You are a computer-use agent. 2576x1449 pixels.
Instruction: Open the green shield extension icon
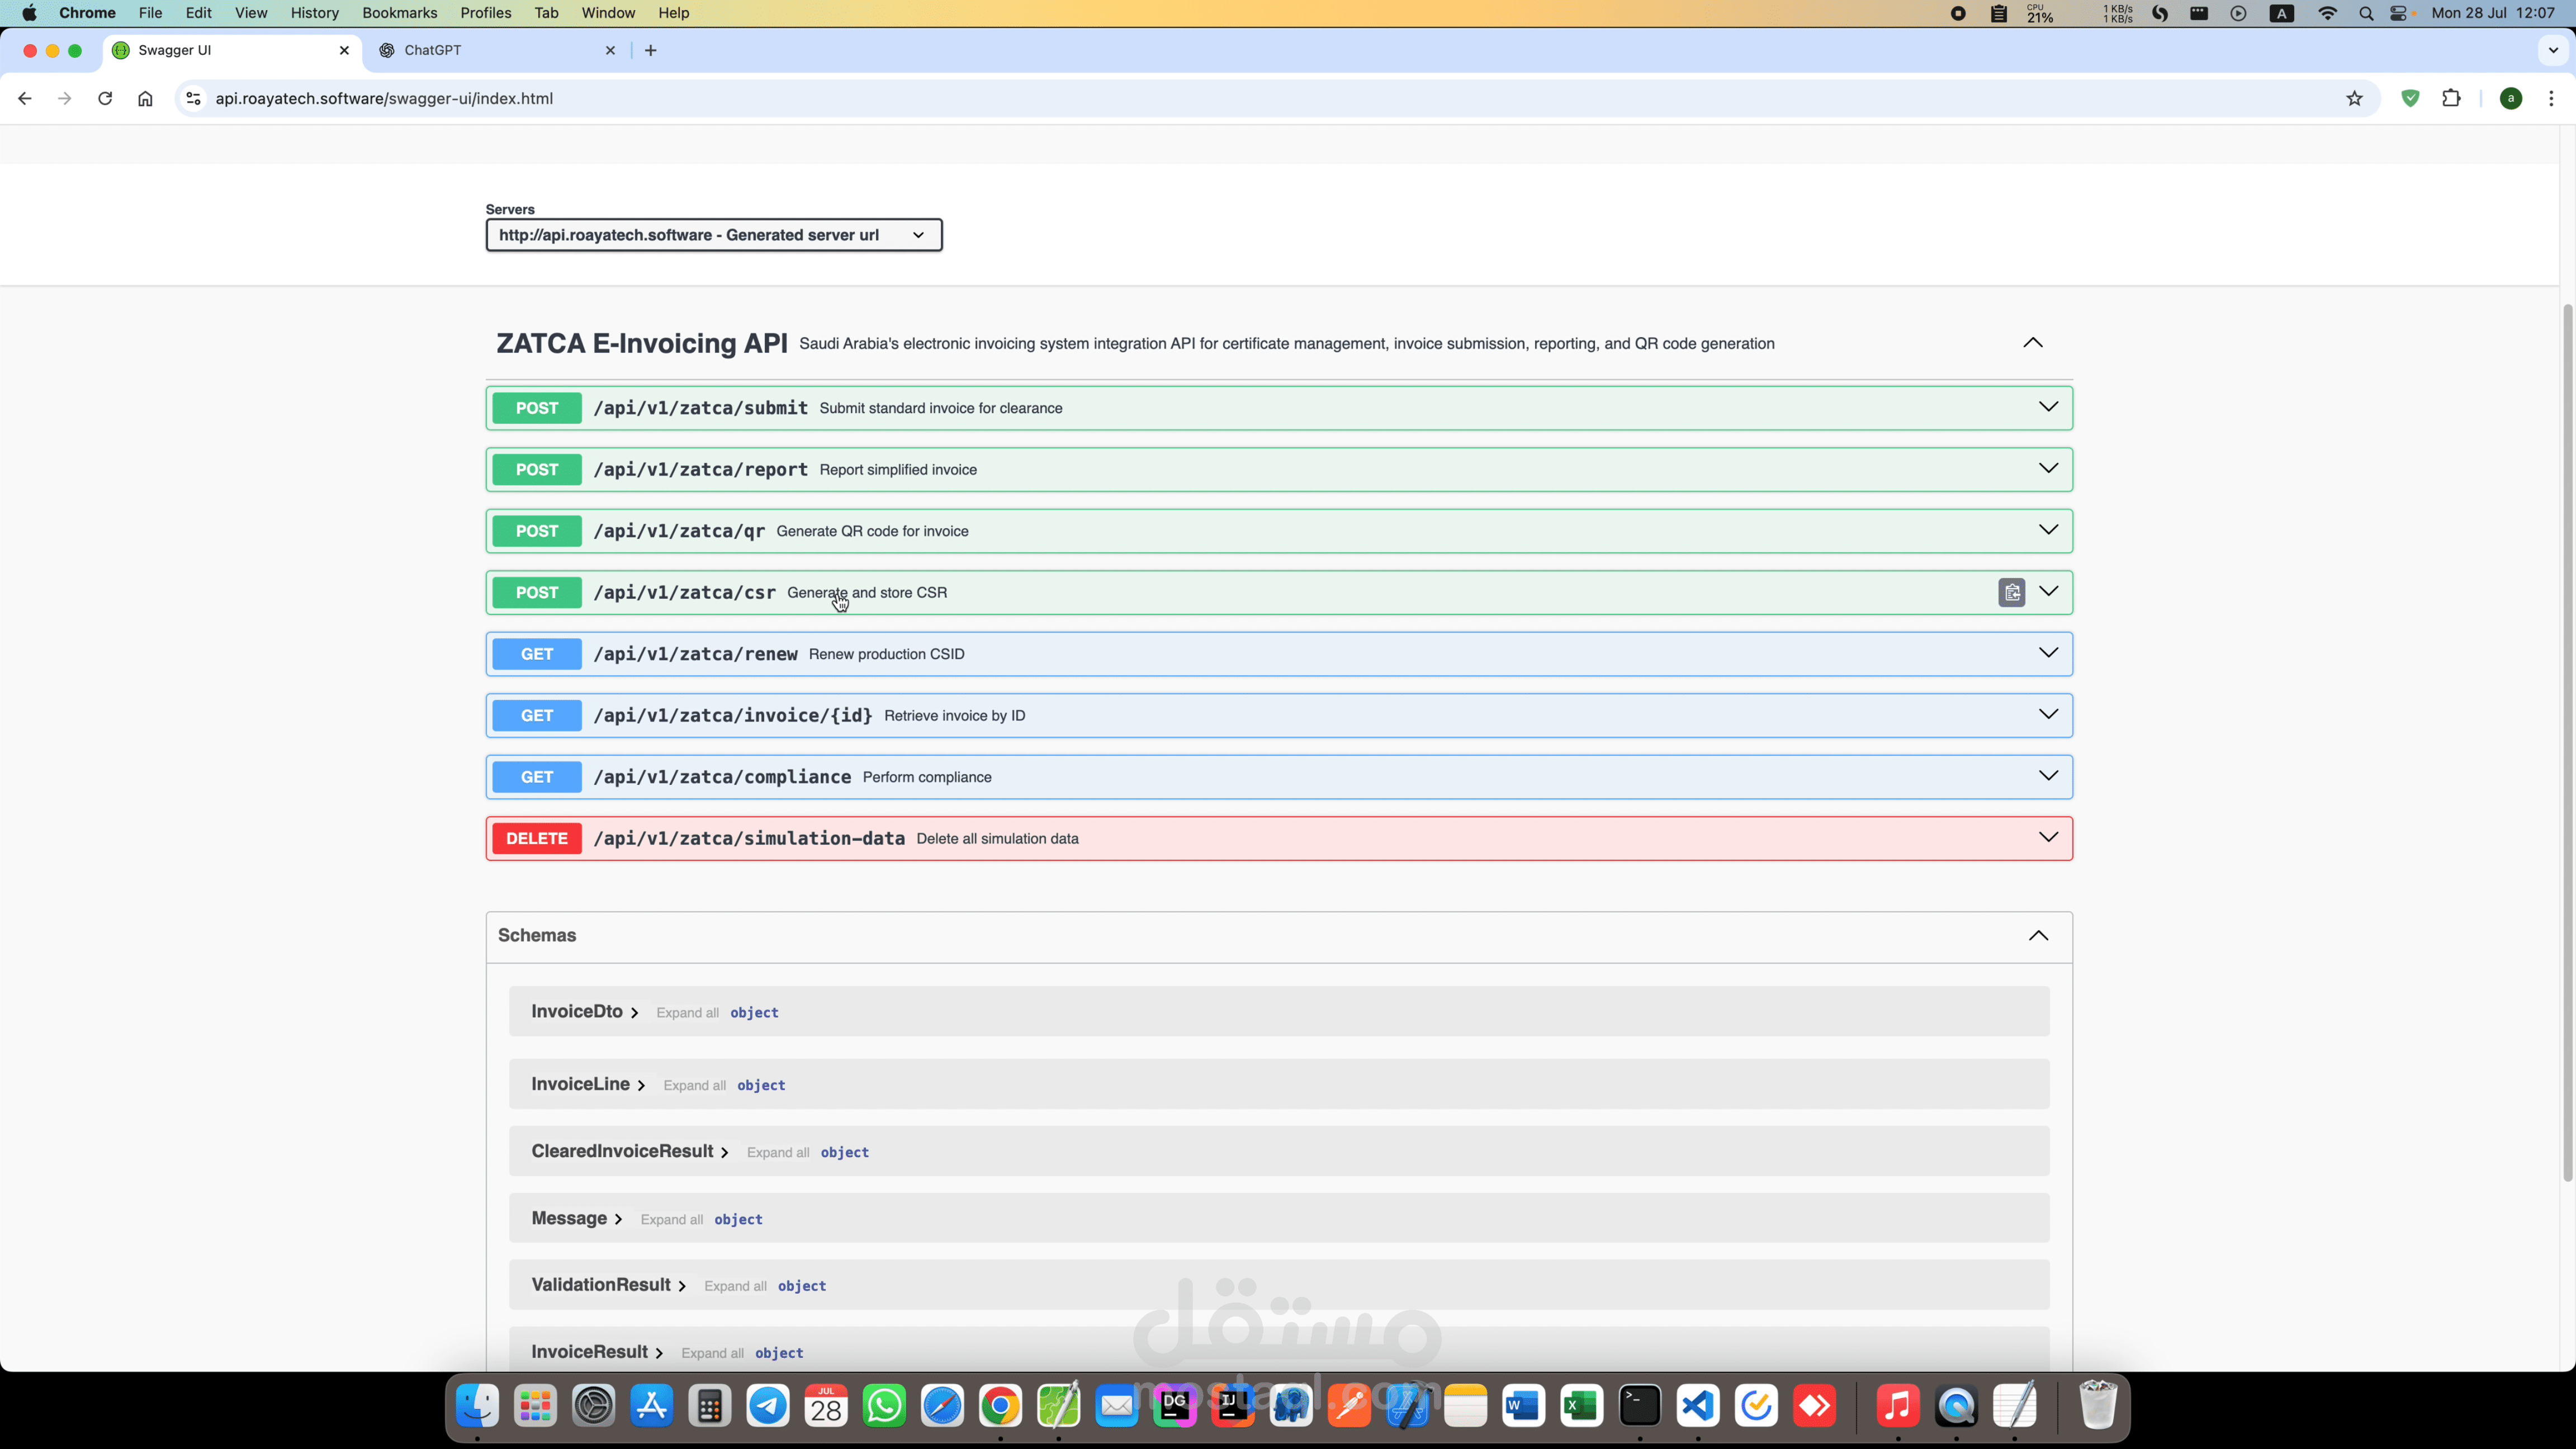point(2410,98)
